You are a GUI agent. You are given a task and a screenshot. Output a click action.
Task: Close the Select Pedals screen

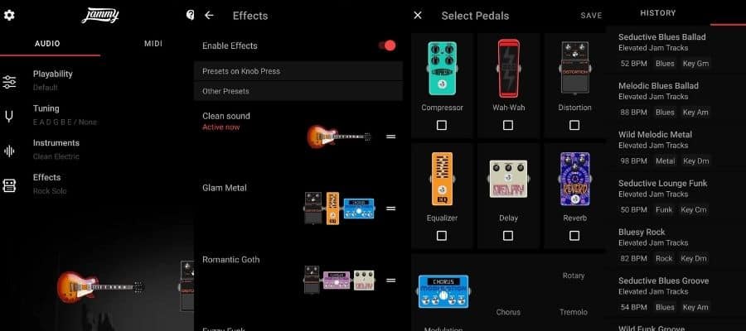pyautogui.click(x=418, y=16)
